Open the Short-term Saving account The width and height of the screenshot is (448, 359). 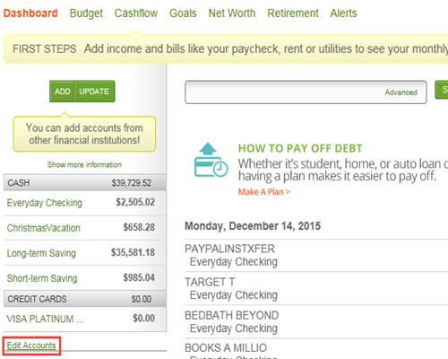(x=42, y=278)
